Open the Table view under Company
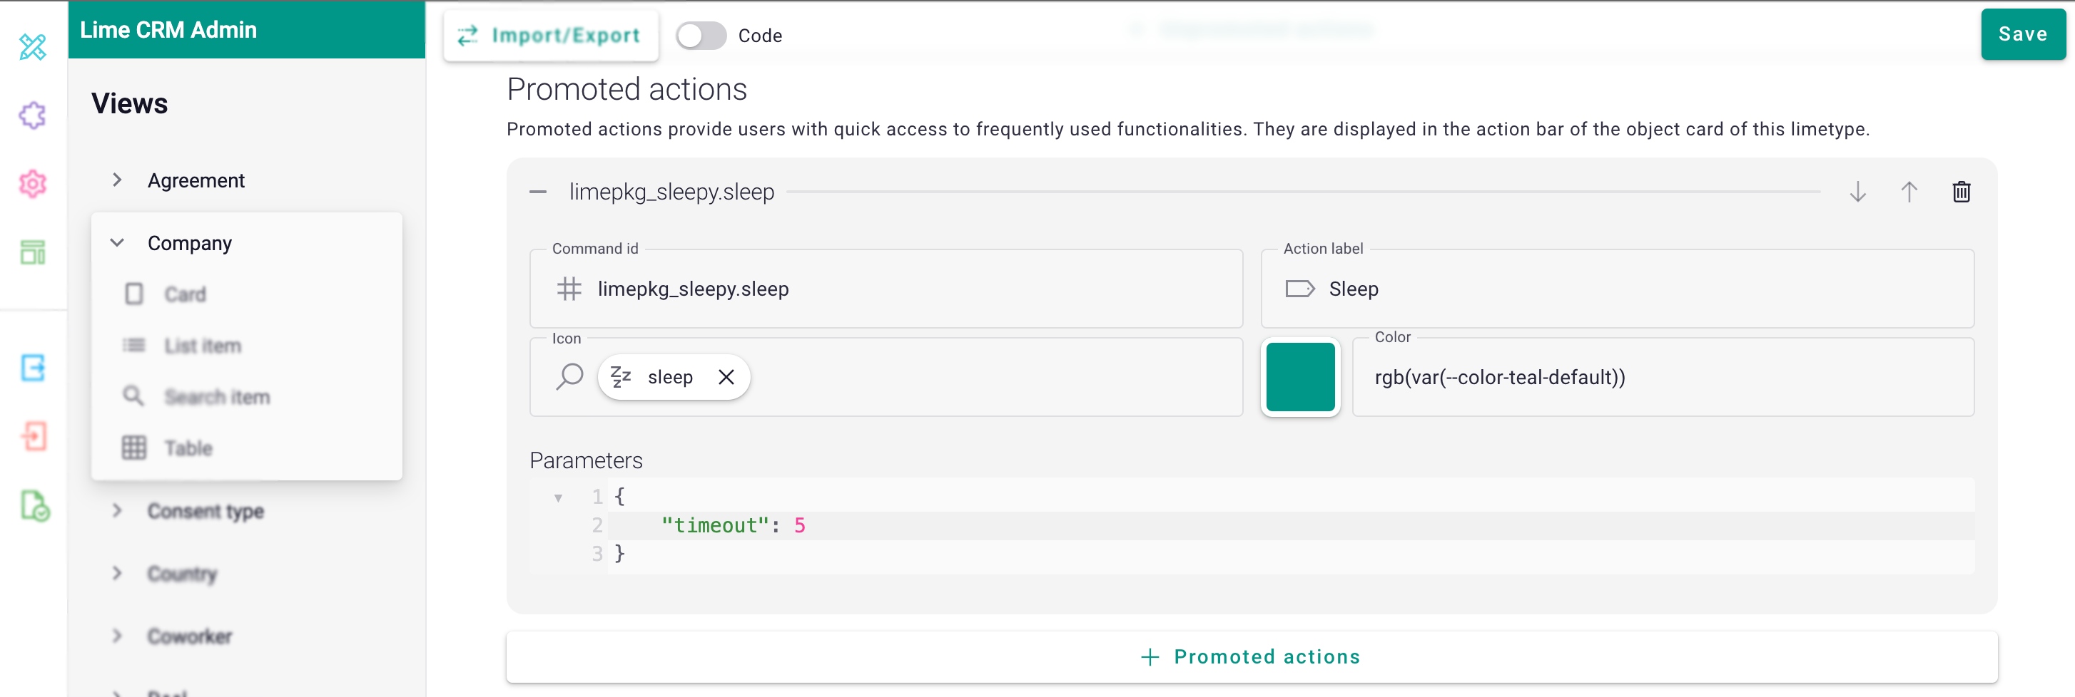2075x697 pixels. coord(188,448)
